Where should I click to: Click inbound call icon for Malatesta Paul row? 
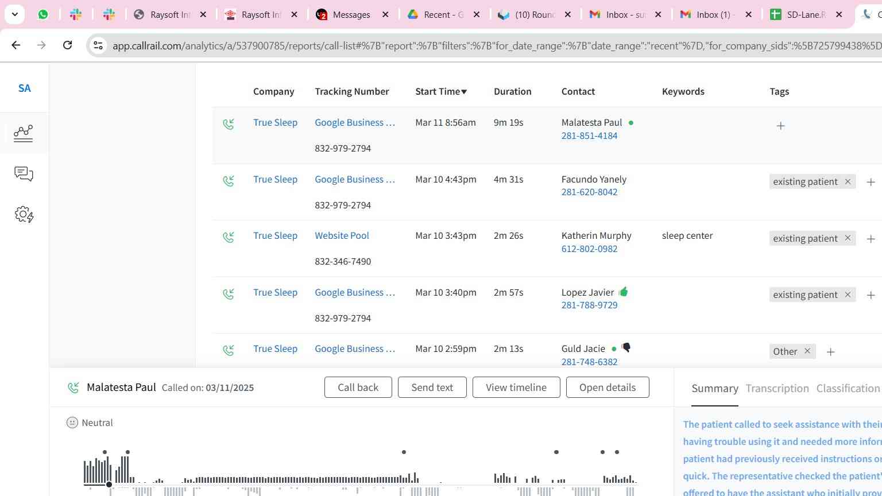click(229, 124)
